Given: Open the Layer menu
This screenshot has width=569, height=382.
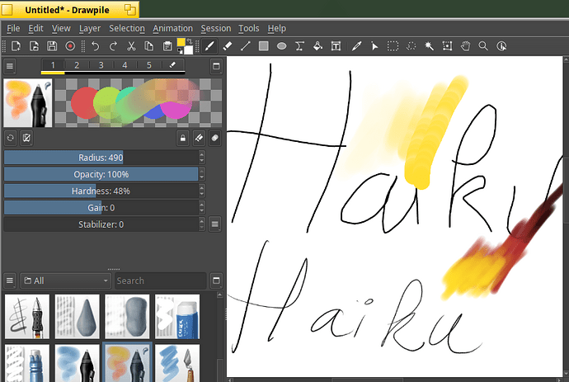Looking at the screenshot, I should [x=90, y=28].
